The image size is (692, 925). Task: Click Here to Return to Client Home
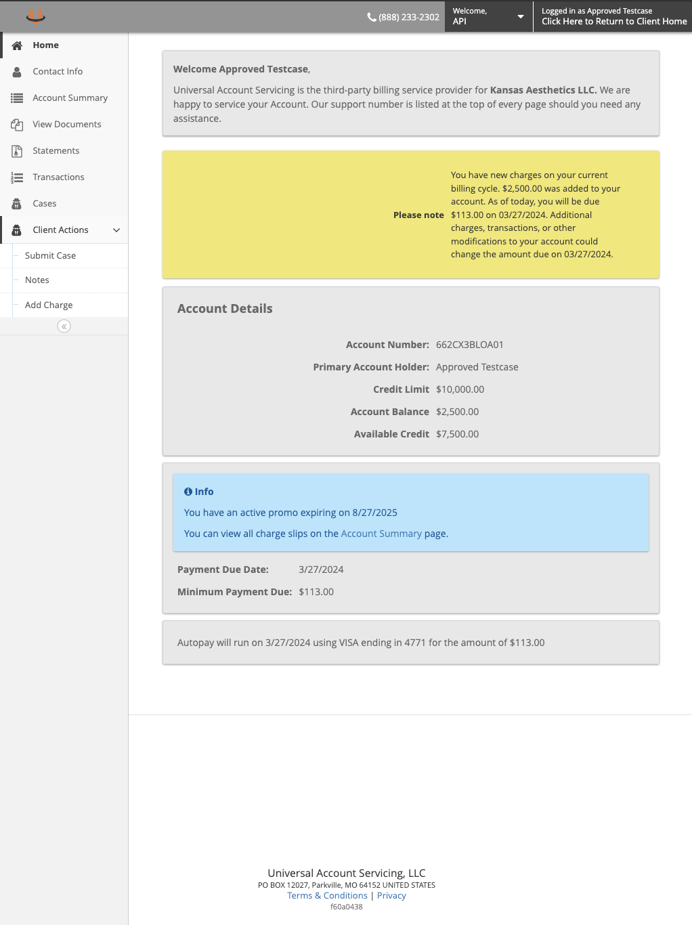click(614, 22)
